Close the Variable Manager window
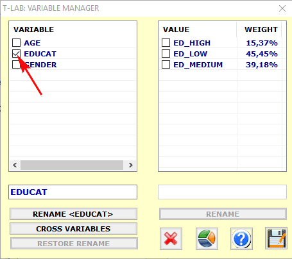 click(282, 8)
